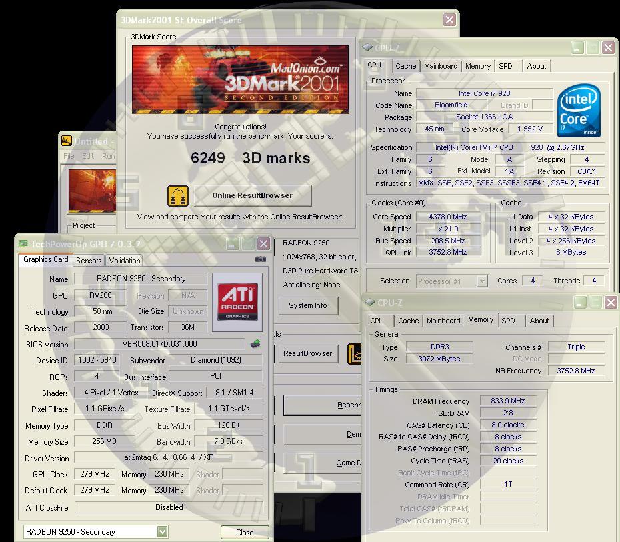This screenshot has height=542, width=620.
Task: Click the Online ResultBrowser button
Action: [x=252, y=196]
